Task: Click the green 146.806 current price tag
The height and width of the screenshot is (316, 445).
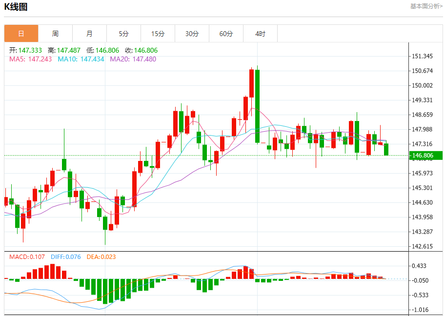Action: (425, 156)
